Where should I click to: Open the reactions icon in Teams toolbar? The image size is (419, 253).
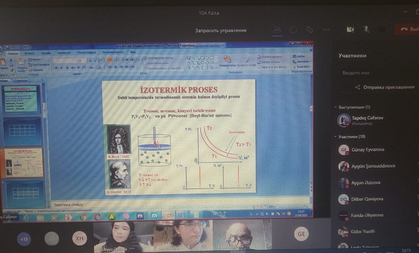coord(310,30)
